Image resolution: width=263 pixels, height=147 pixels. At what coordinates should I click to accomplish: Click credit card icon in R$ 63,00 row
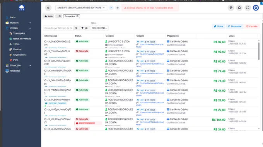coord(168,61)
